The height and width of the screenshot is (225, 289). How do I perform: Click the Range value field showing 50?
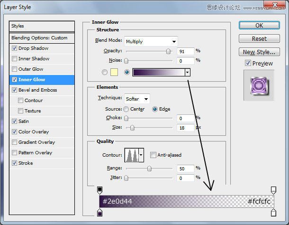[x=186, y=169]
